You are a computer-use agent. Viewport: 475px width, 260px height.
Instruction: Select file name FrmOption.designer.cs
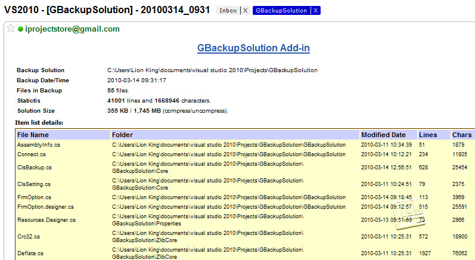[45, 207]
